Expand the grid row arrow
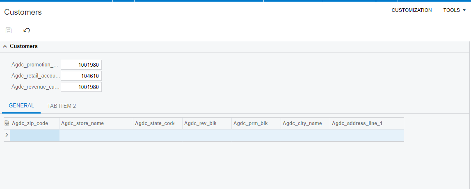Image resolution: width=471 pixels, height=189 pixels. pyautogui.click(x=7, y=135)
